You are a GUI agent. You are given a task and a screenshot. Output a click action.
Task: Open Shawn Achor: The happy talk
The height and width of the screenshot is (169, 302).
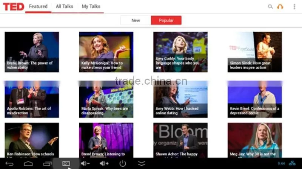pyautogui.click(x=180, y=140)
